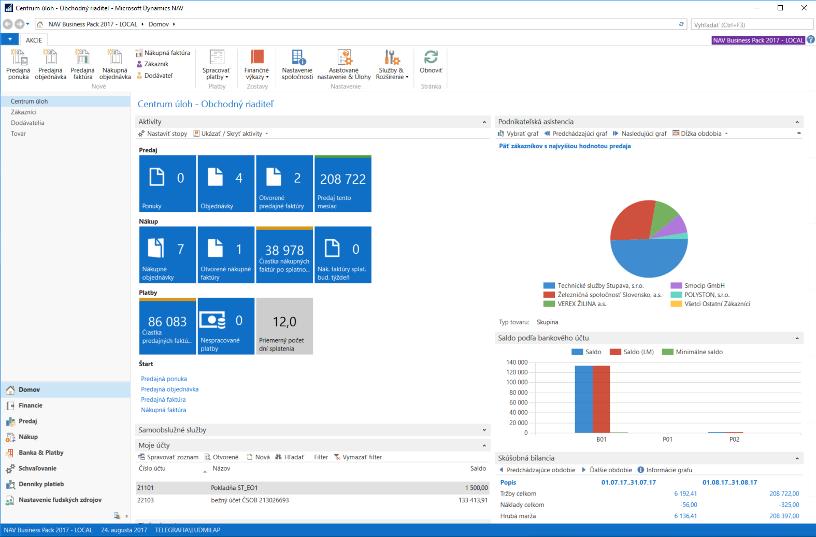Screen dimensions: 816x537
Task: Open Predaj tento mesiac tile
Action: 343,183
